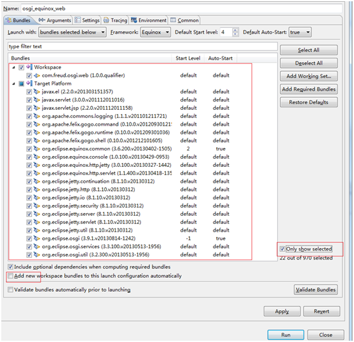Click the Deselect All button
Screen dimensions: 354x342
309,63
